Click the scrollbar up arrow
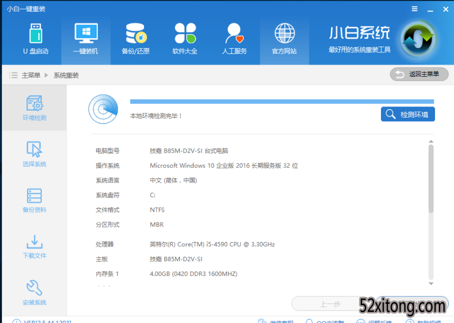Image resolution: width=454 pixels, height=323 pixels. 431,141
